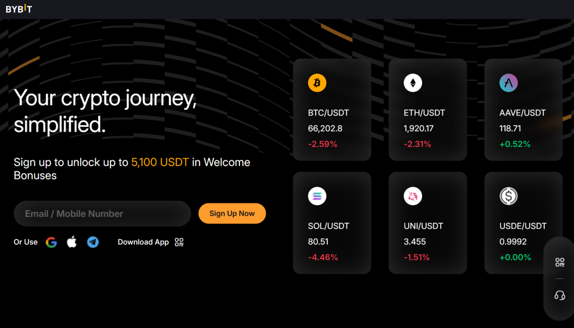Click the QR code icon on the right edge
Image resolution: width=574 pixels, height=328 pixels.
(x=559, y=262)
